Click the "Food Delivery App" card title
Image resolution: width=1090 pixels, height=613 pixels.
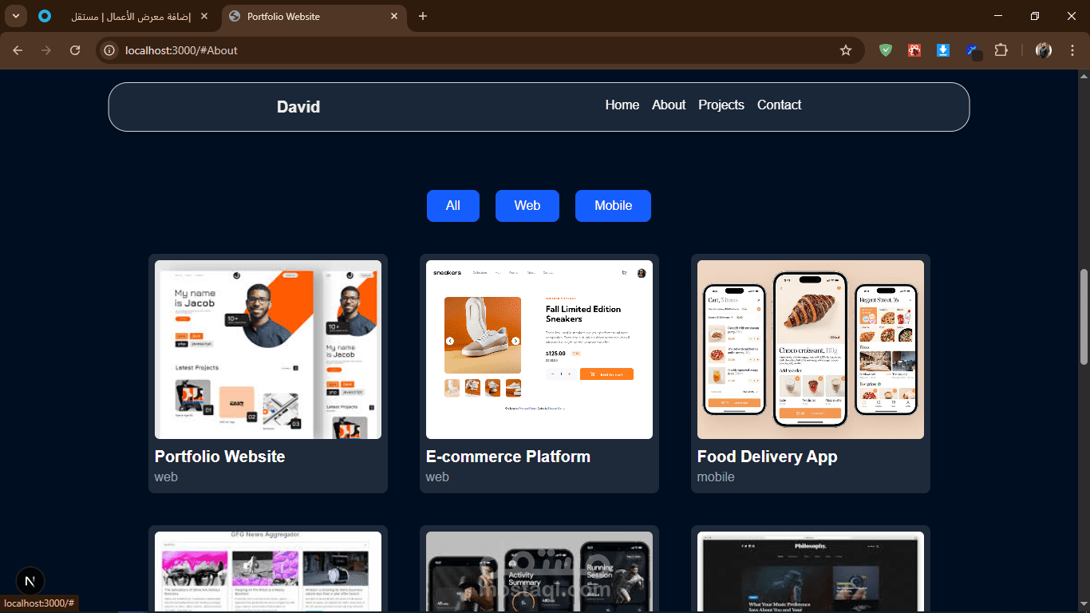tap(768, 457)
